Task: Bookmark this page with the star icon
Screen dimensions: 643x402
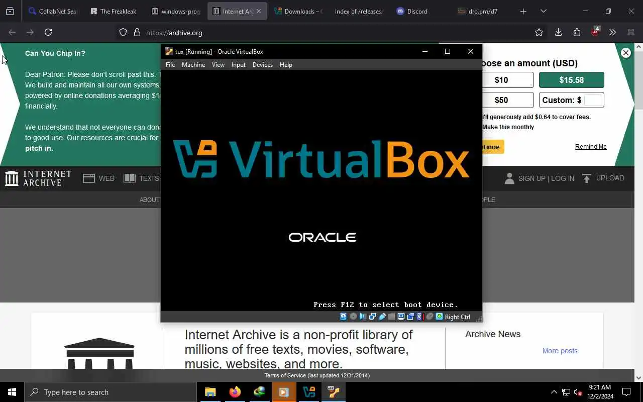Action: coord(539,32)
